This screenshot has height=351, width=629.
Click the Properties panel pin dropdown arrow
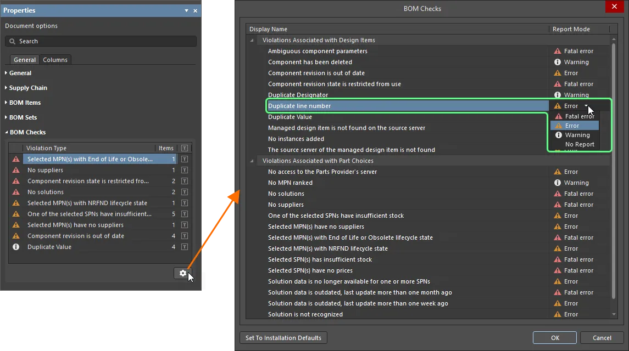point(186,10)
